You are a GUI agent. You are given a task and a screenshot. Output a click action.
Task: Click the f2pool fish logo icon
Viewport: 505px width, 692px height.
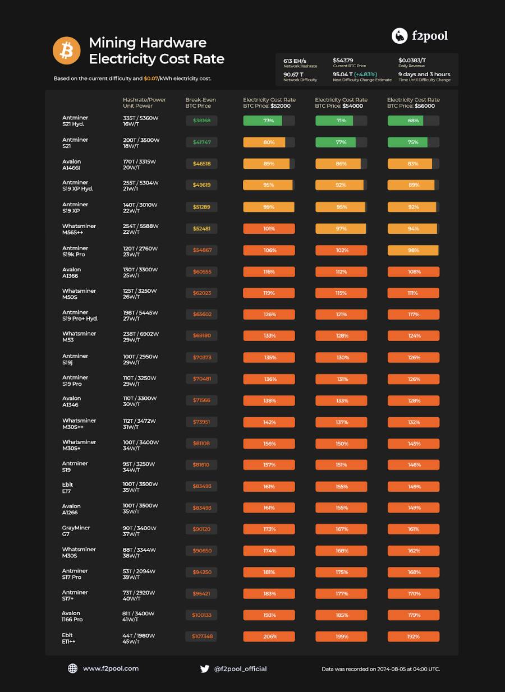pos(399,36)
